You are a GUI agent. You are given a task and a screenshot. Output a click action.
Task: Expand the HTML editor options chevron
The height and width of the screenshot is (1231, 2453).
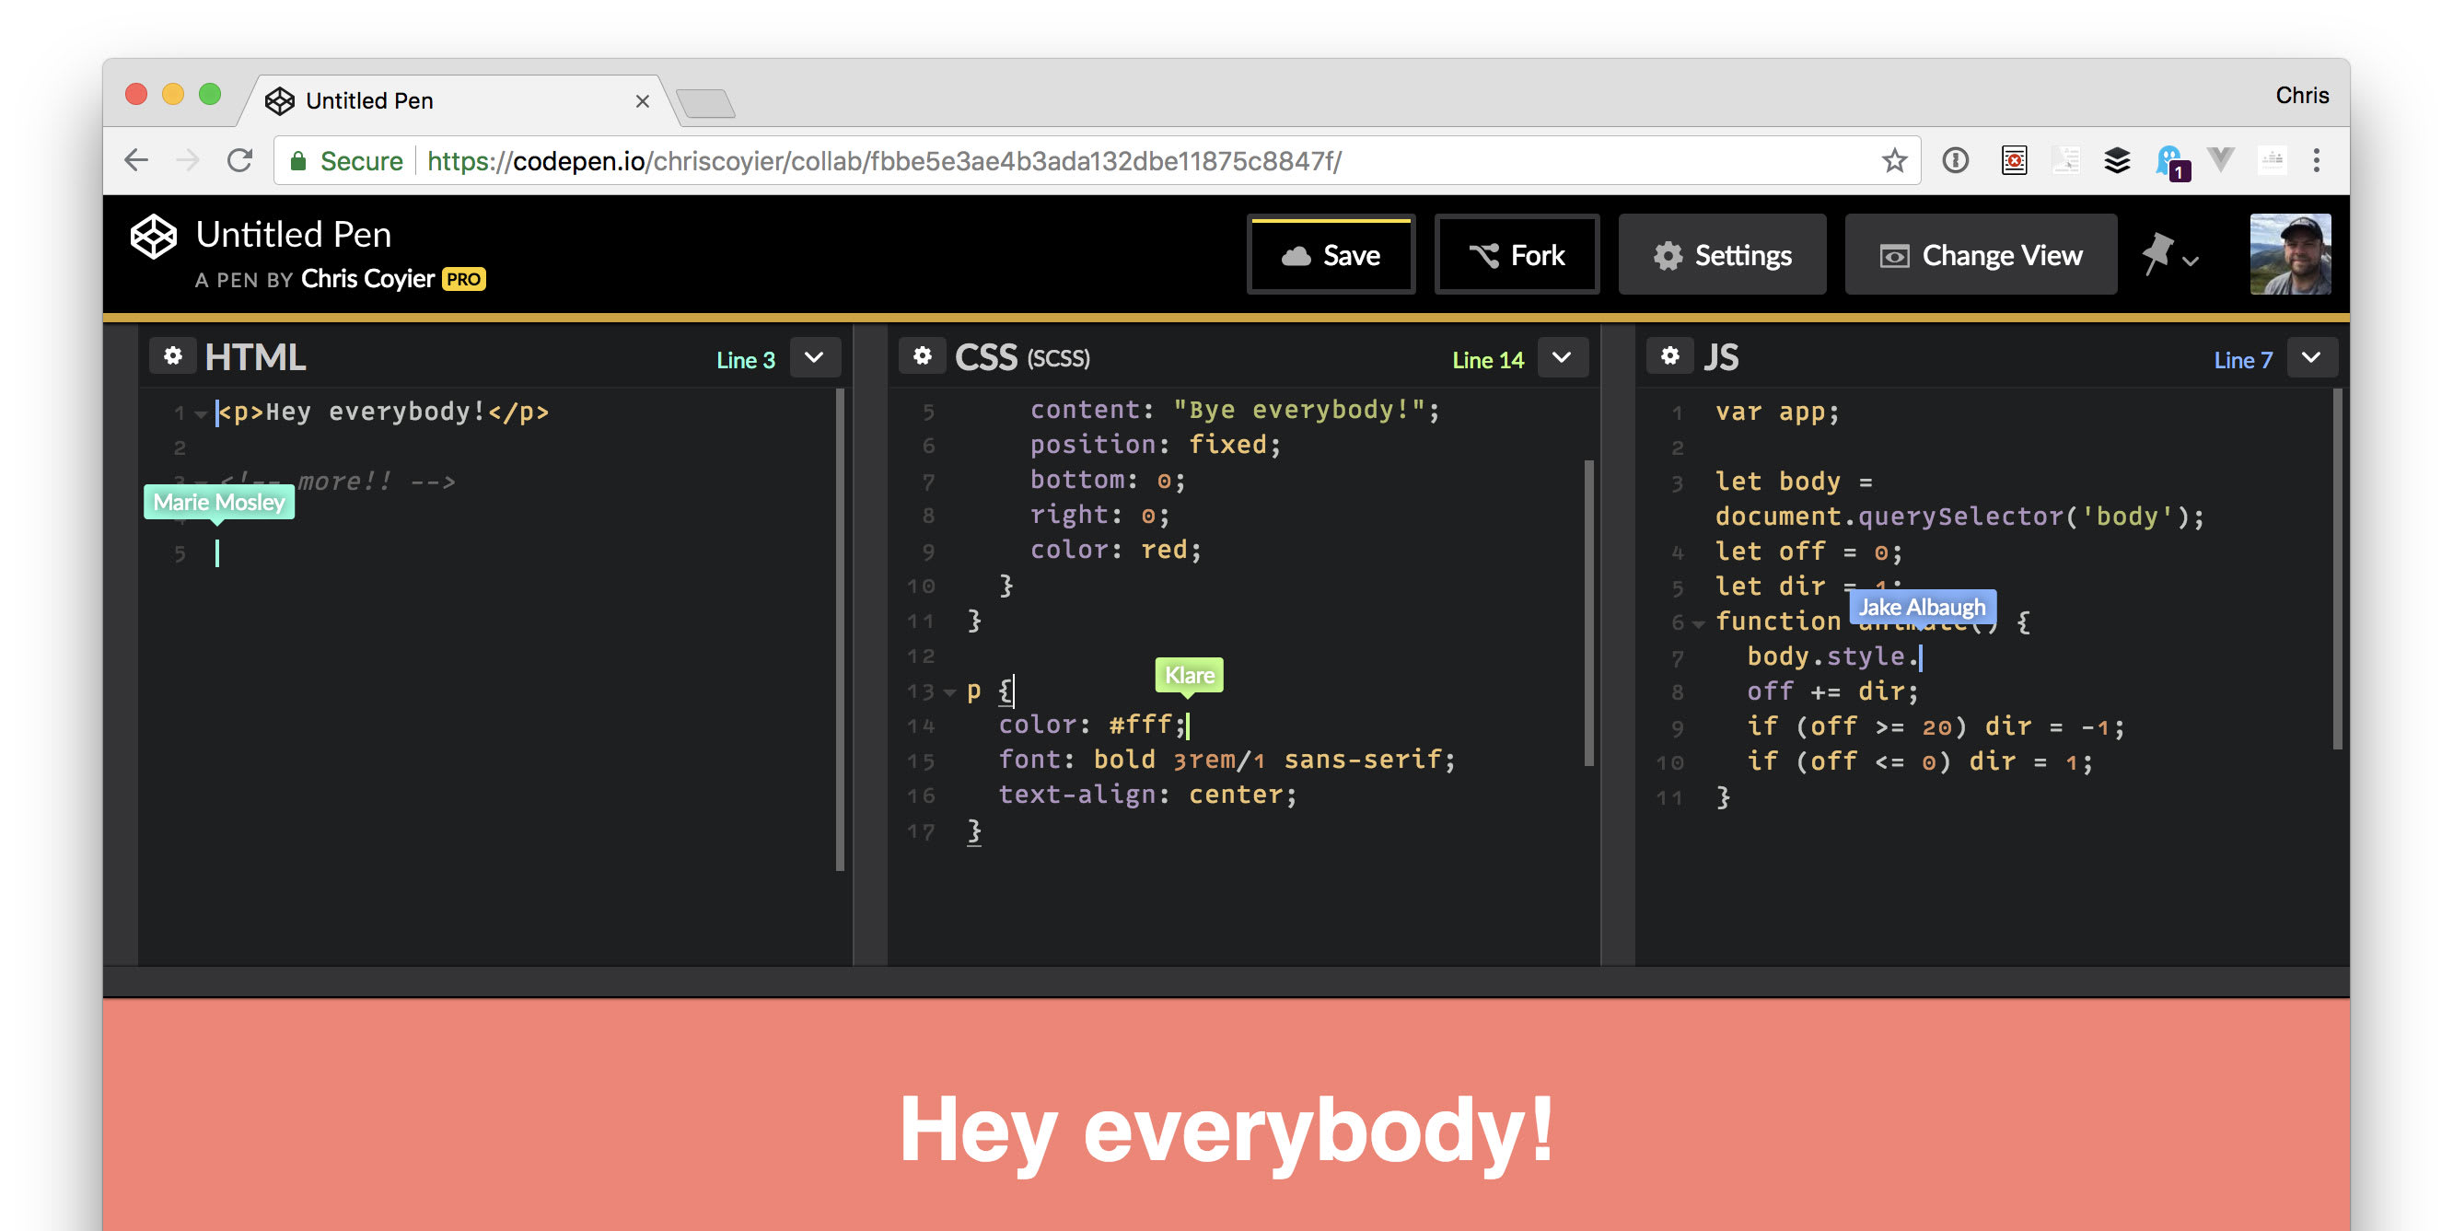pyautogui.click(x=815, y=357)
